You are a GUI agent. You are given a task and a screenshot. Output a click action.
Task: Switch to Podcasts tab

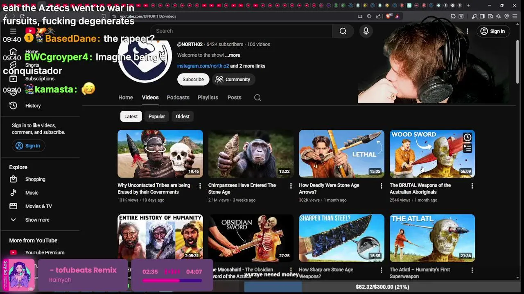[x=178, y=97]
